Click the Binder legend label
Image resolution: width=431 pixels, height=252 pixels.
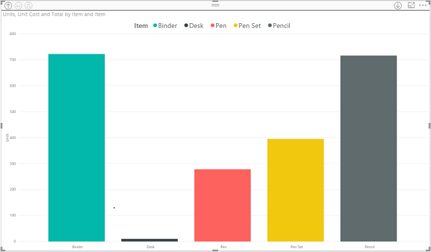click(168, 26)
